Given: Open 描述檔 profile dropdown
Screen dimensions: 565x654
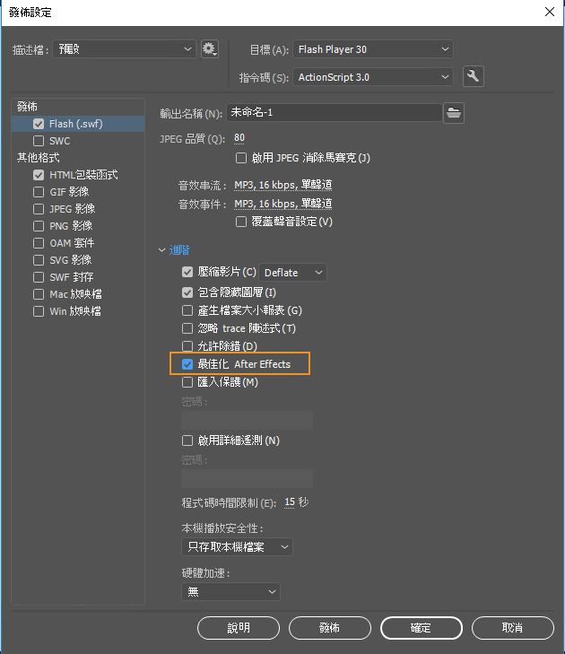Looking at the screenshot, I should click(x=125, y=49).
